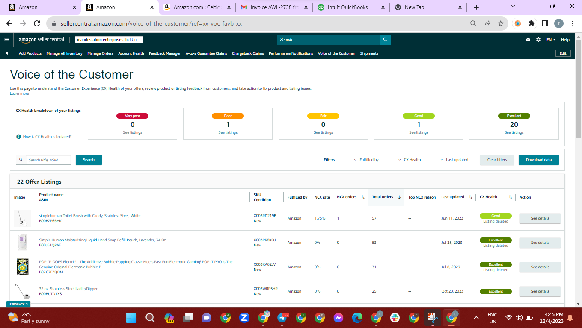This screenshot has width=582, height=328.
Task: Open How is CX Health calculated?
Action: tap(47, 137)
